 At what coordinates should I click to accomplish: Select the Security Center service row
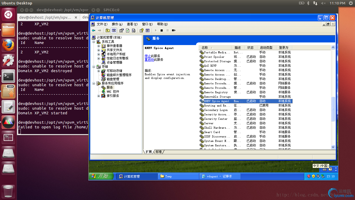(x=246, y=119)
